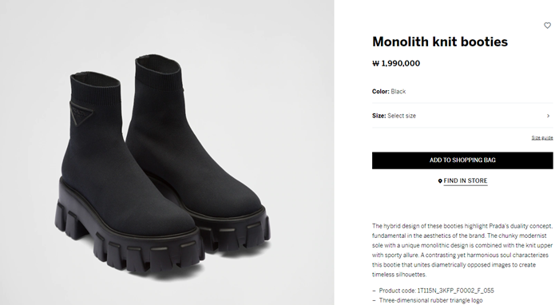
Task: Click the left boot's ribbed knit cuff
Action: [95, 87]
